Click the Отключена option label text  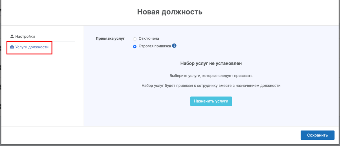[149, 38]
